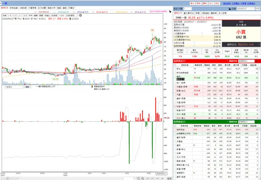Uncheck the 凱基-林口 broker checkbox
261x180 pixels.
tap(175, 106)
